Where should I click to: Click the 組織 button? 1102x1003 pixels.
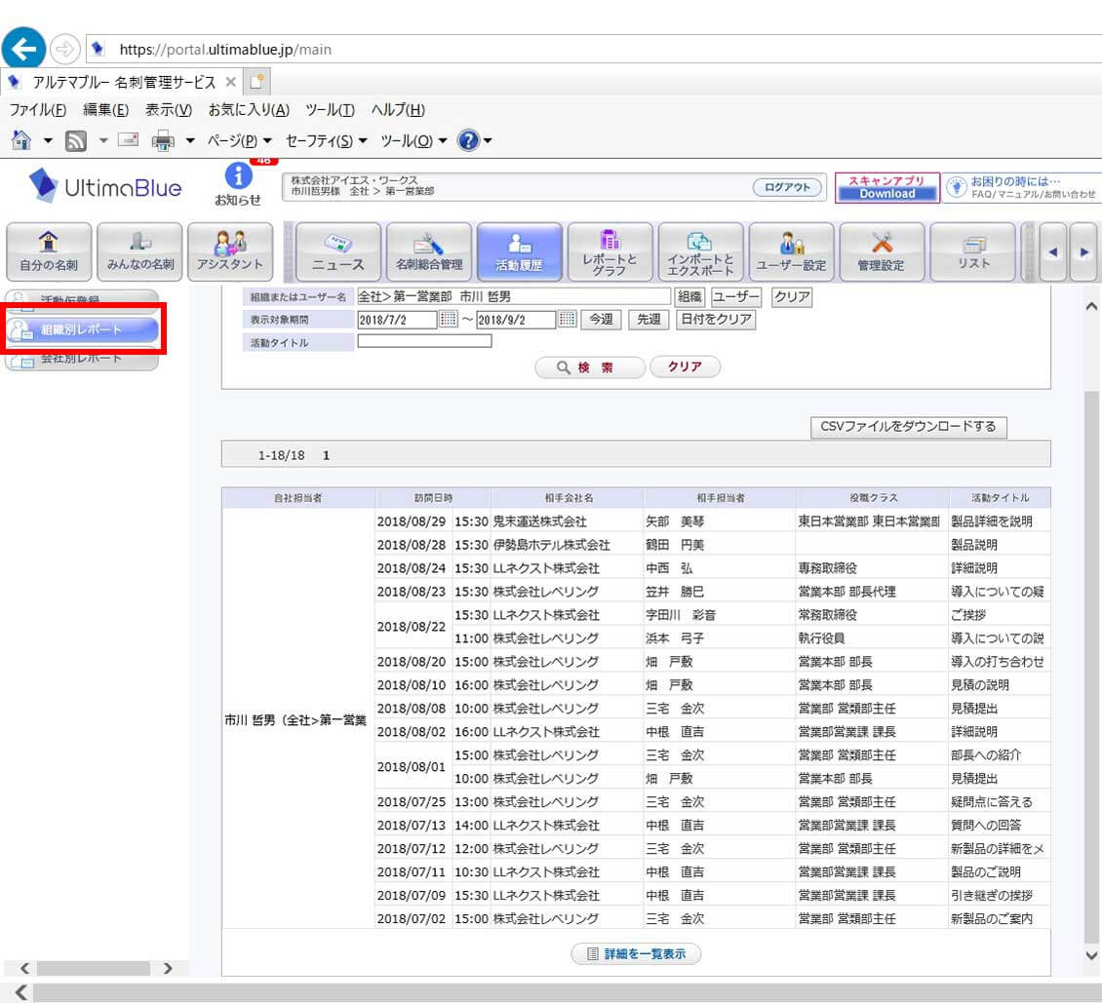tap(689, 297)
